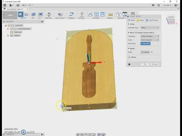
Task: Toggle the second component's lightbulb visibility
Action: [x=11, y=29]
